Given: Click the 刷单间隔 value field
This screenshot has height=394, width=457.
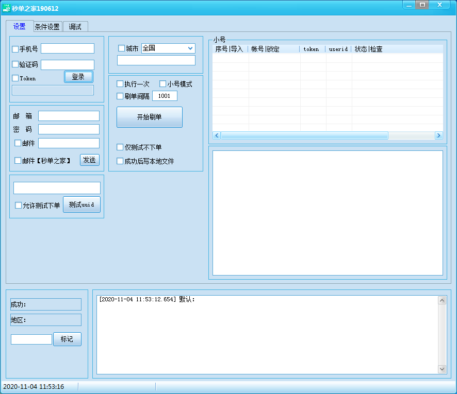Looking at the screenshot, I should [165, 96].
